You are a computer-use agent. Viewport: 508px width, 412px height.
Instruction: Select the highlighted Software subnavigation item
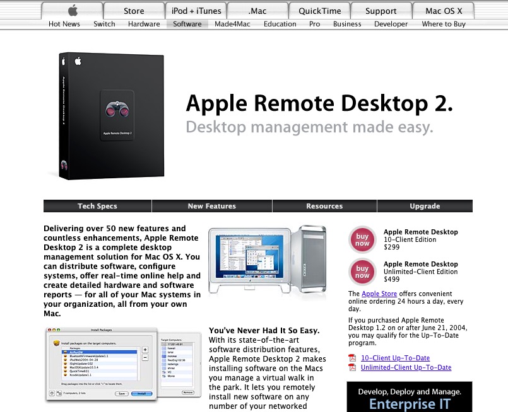[187, 24]
